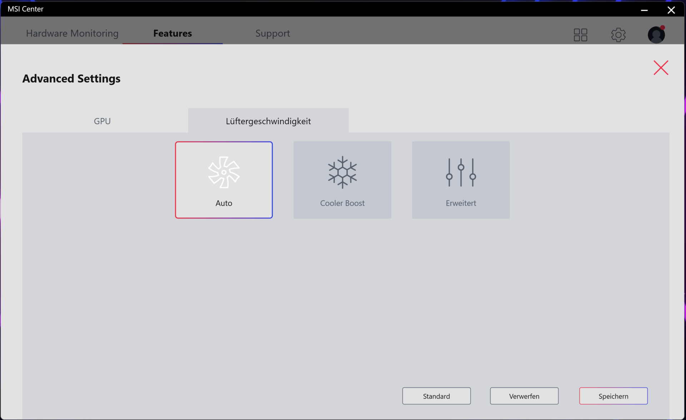The width and height of the screenshot is (686, 420).
Task: Select the Lüftergeschwindigkeit tab
Action: click(268, 121)
